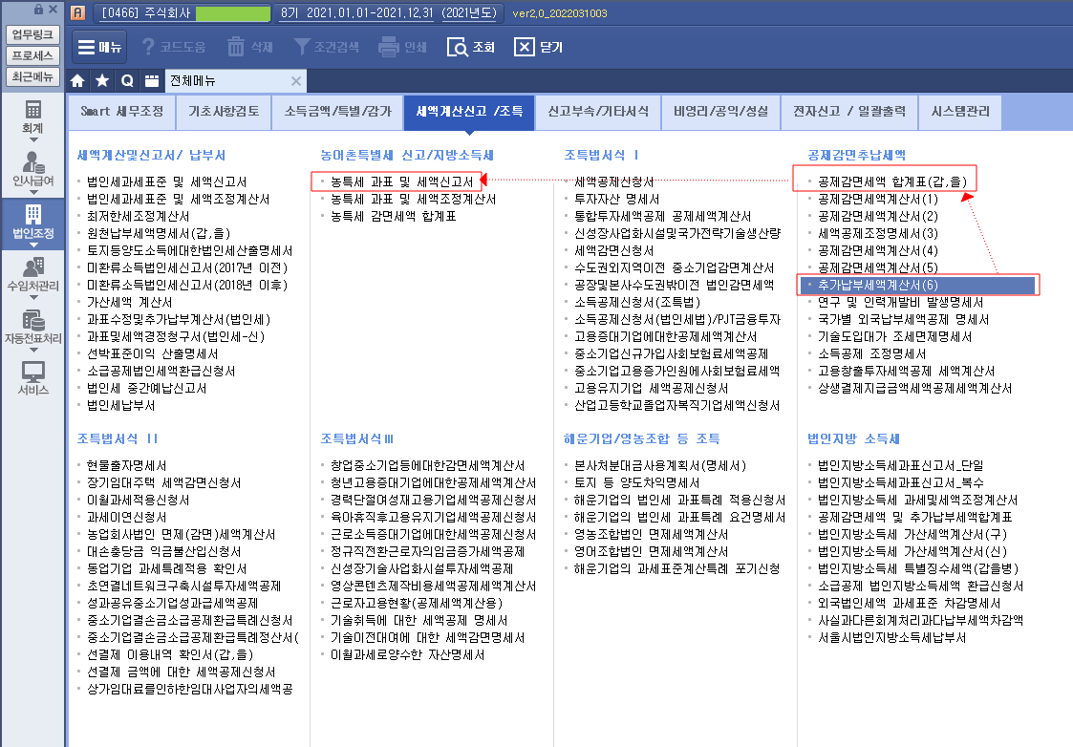The image size is (1073, 747).
Task: Open the 전자신고 / 일괄출력 tab
Action: click(849, 112)
